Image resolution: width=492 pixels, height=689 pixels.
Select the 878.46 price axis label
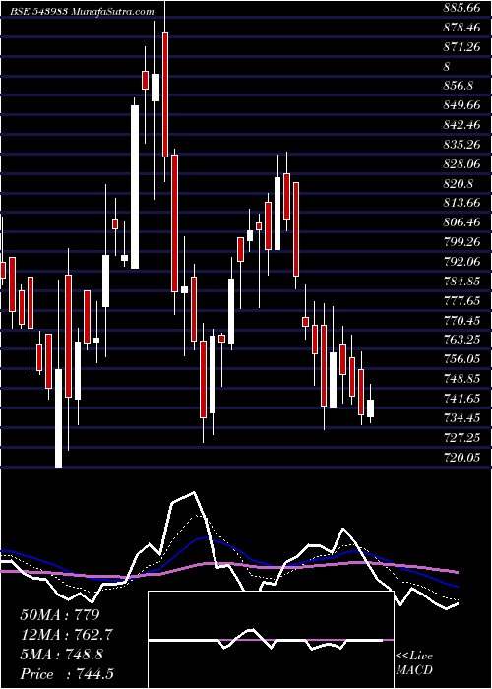tap(462, 28)
